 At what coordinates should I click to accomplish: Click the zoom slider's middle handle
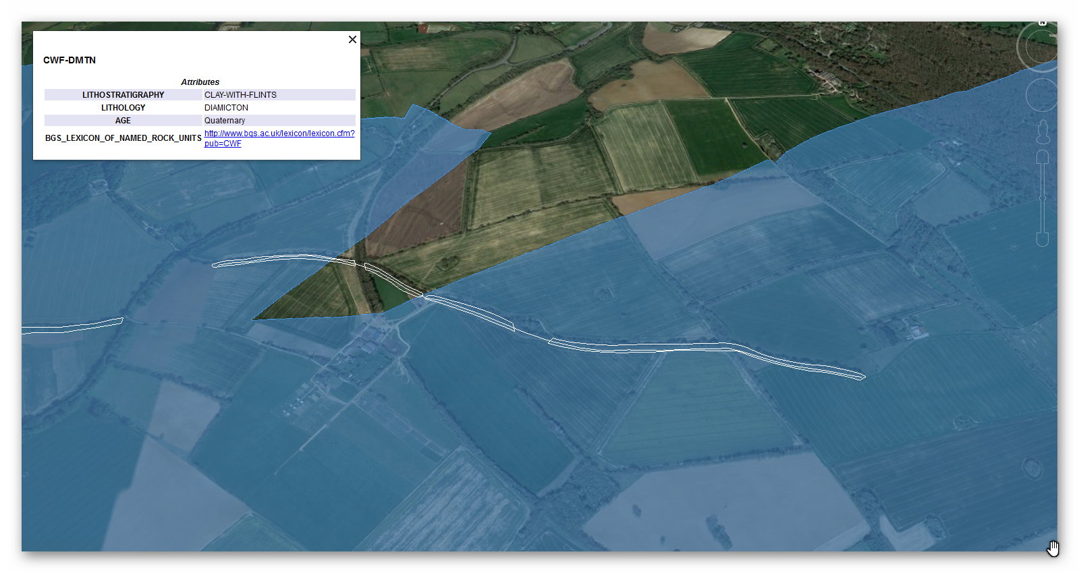(1043, 198)
